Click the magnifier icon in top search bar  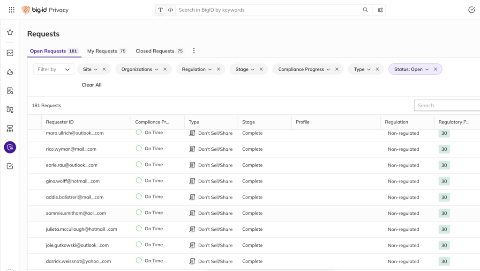coord(365,10)
